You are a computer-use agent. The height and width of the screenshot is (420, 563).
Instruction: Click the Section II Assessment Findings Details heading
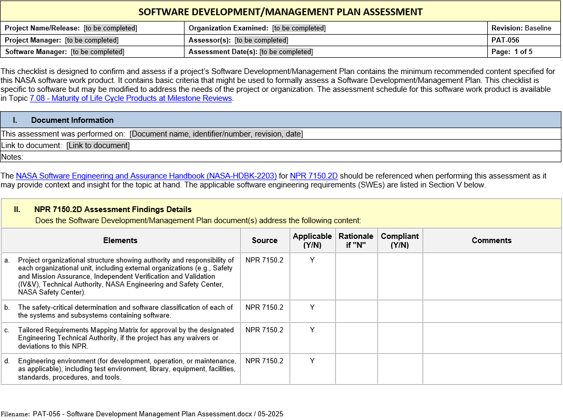[112, 209]
